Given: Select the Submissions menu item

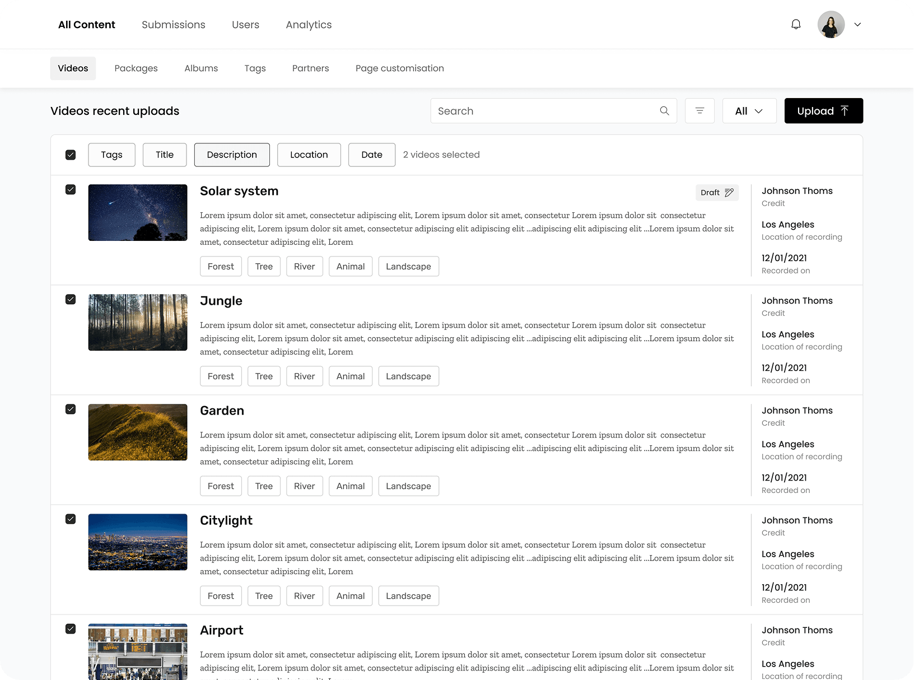Looking at the screenshot, I should pos(174,24).
